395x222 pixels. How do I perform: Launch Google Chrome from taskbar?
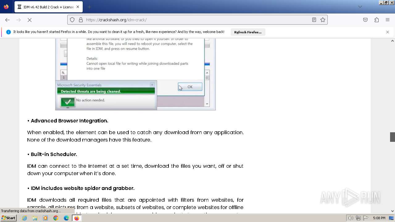[x=56, y=218]
